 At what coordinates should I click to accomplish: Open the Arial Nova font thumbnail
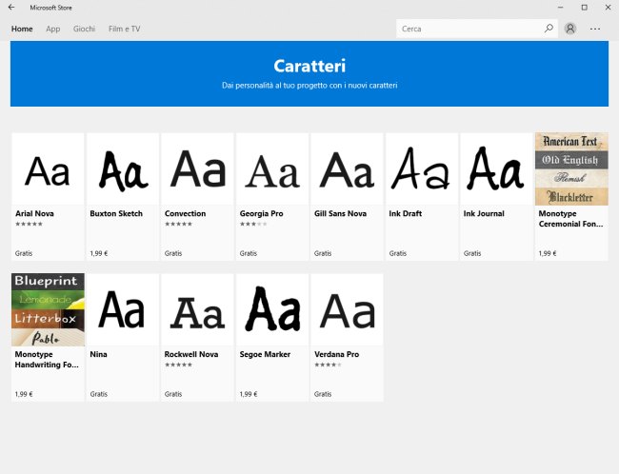(x=48, y=168)
